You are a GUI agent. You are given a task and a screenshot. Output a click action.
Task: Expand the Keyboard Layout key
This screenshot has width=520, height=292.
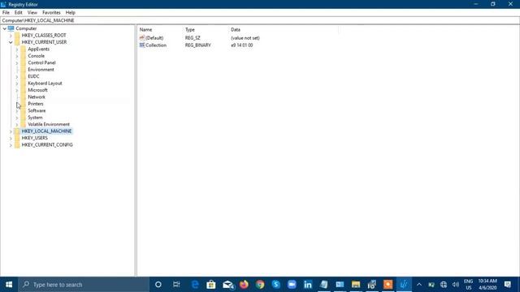pyautogui.click(x=17, y=84)
